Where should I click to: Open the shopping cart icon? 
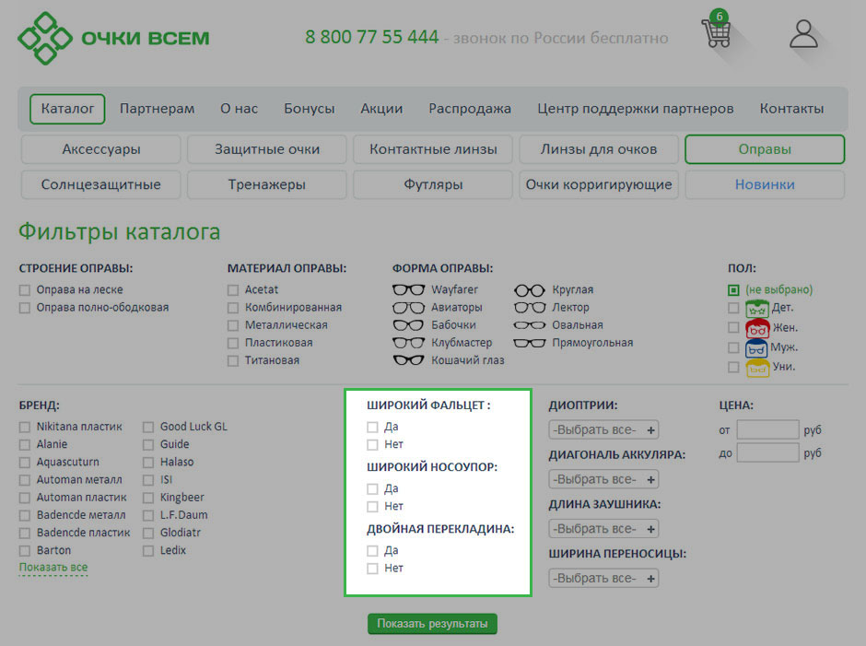716,33
